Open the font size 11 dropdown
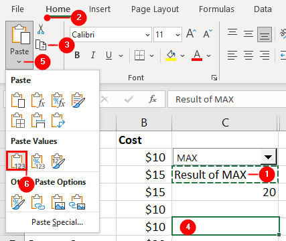 pos(177,35)
